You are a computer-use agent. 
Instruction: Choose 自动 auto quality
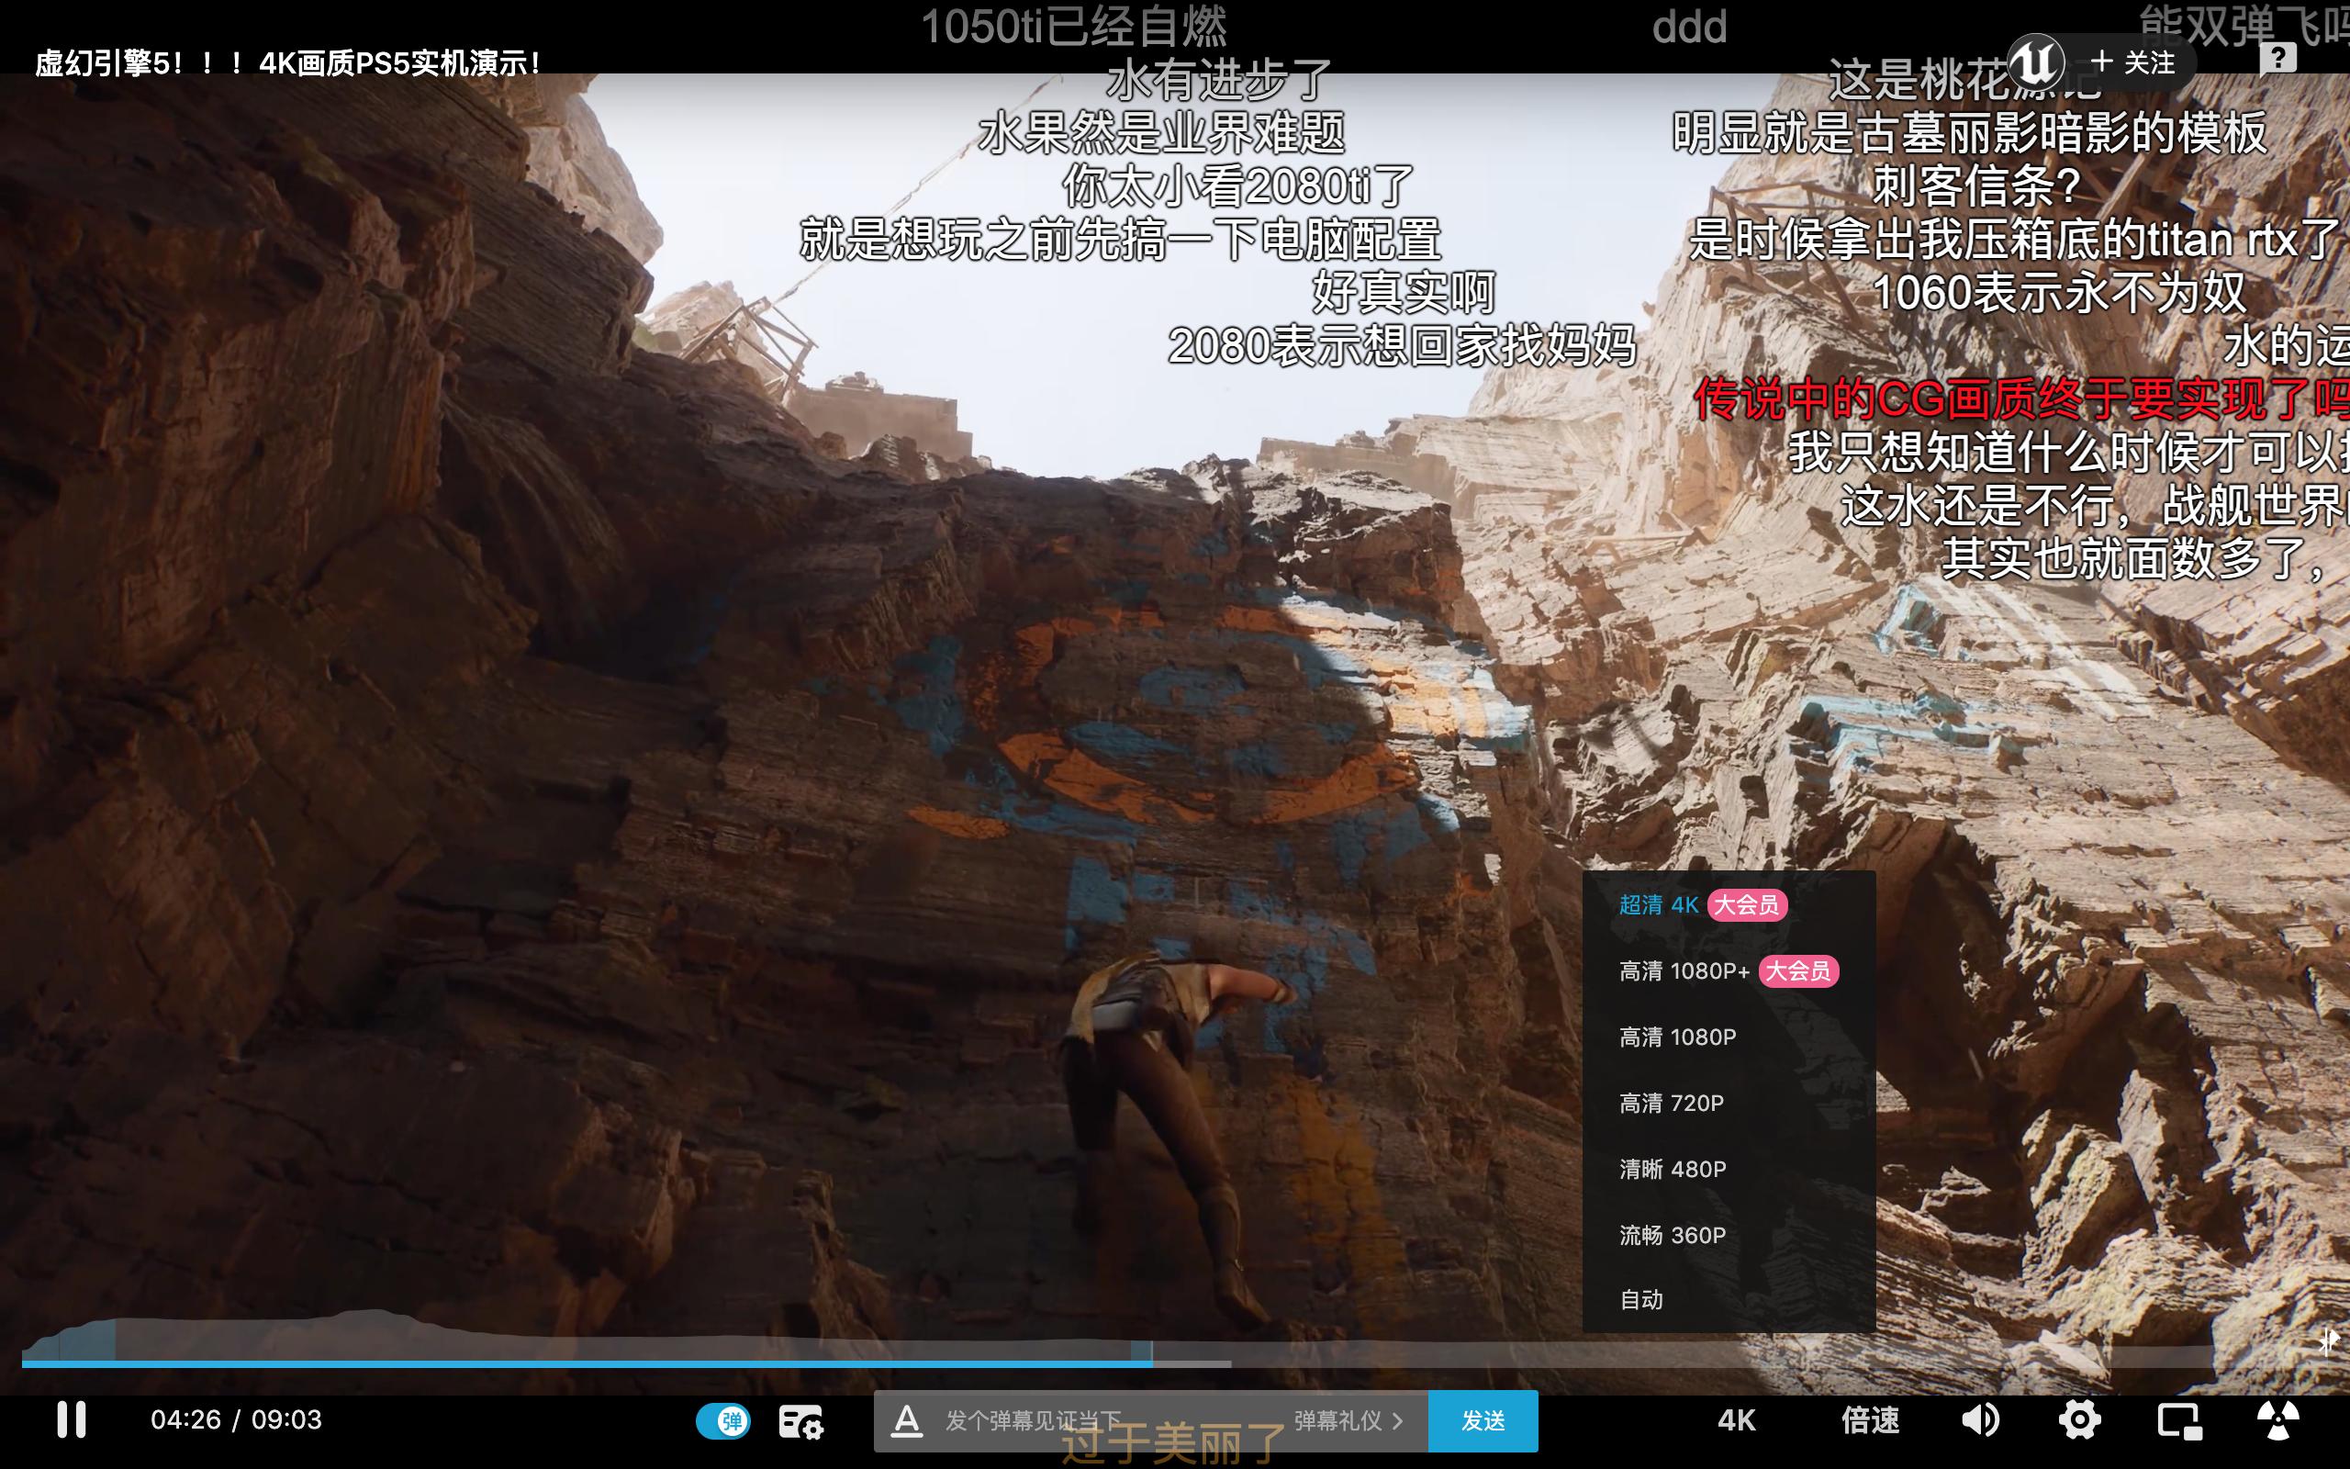(1641, 1300)
